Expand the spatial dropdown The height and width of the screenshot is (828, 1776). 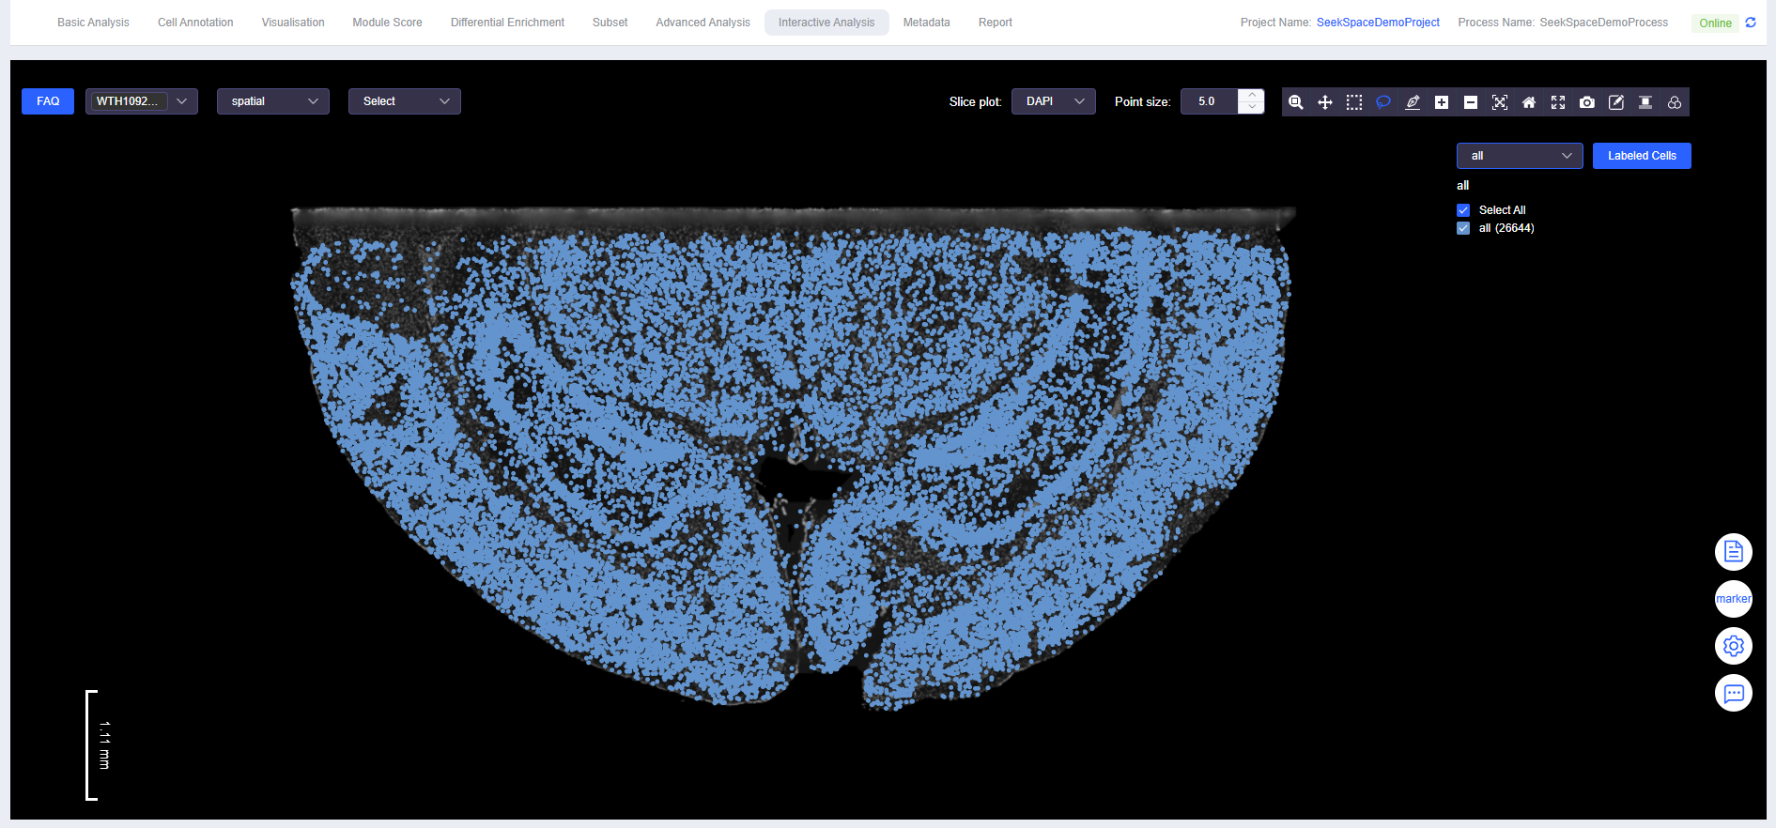pos(272,101)
